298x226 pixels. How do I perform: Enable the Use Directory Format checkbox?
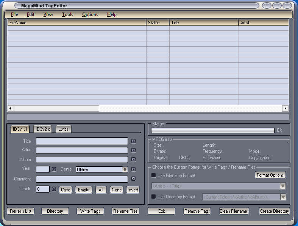point(153,197)
